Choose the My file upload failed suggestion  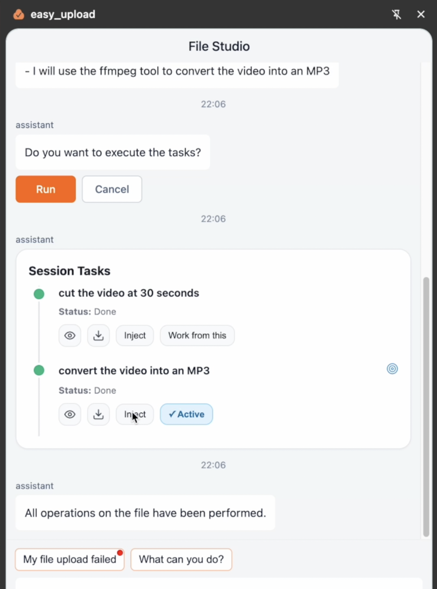coord(70,559)
